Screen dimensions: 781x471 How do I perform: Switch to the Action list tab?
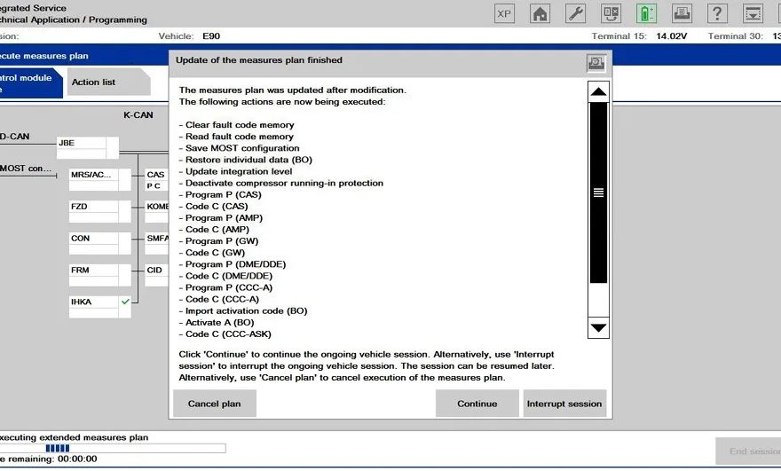108,82
